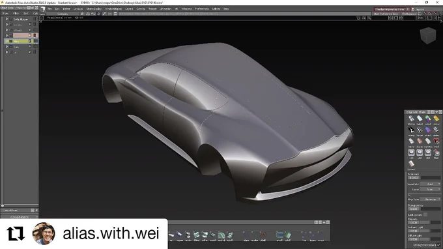Open the Layers menu in the menu bar

[x=129, y=8]
